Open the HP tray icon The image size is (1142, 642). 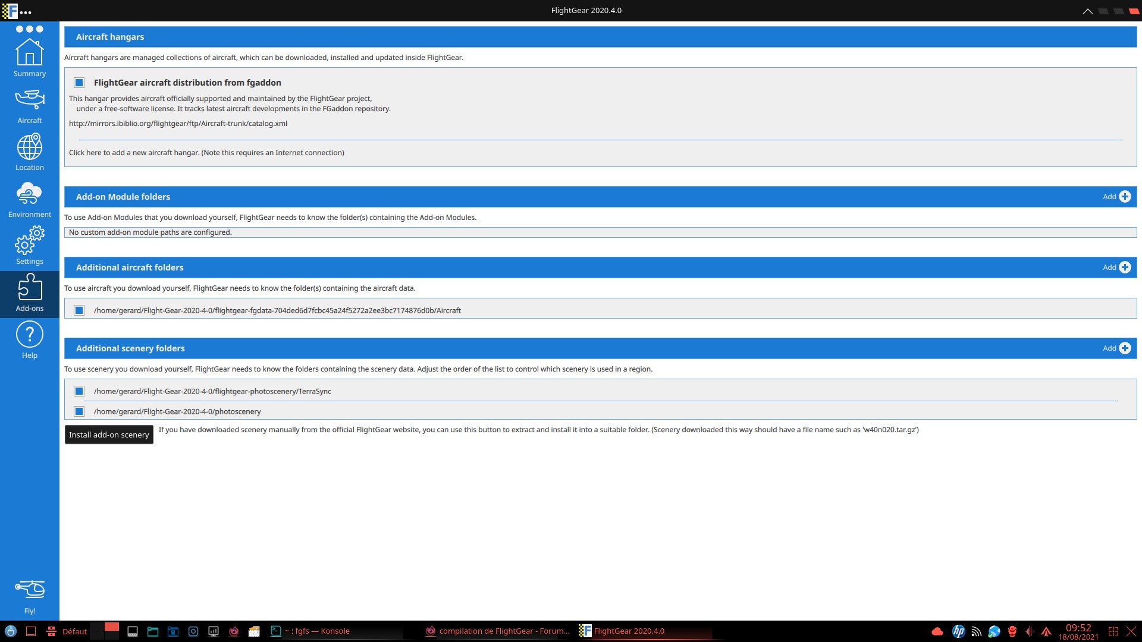(x=958, y=631)
